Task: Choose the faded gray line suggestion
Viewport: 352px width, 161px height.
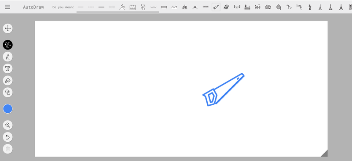Action: click(112, 7)
